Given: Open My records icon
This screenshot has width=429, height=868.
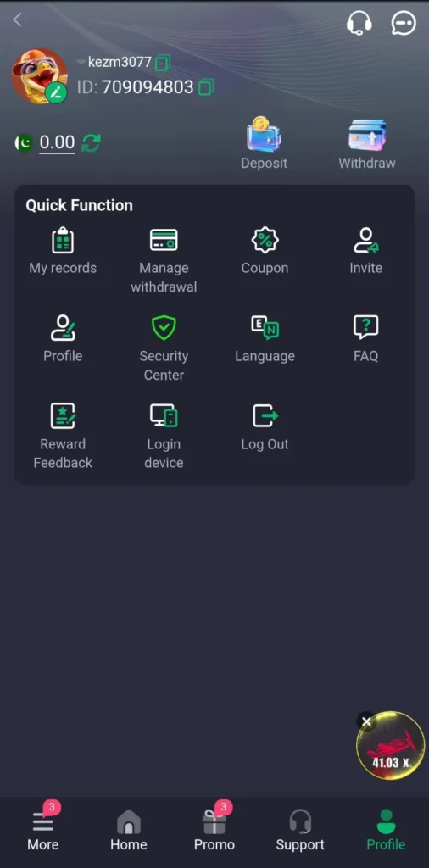Looking at the screenshot, I should pos(63,240).
